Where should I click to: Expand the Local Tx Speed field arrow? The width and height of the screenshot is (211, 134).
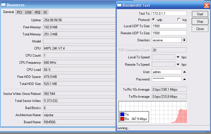178,57
